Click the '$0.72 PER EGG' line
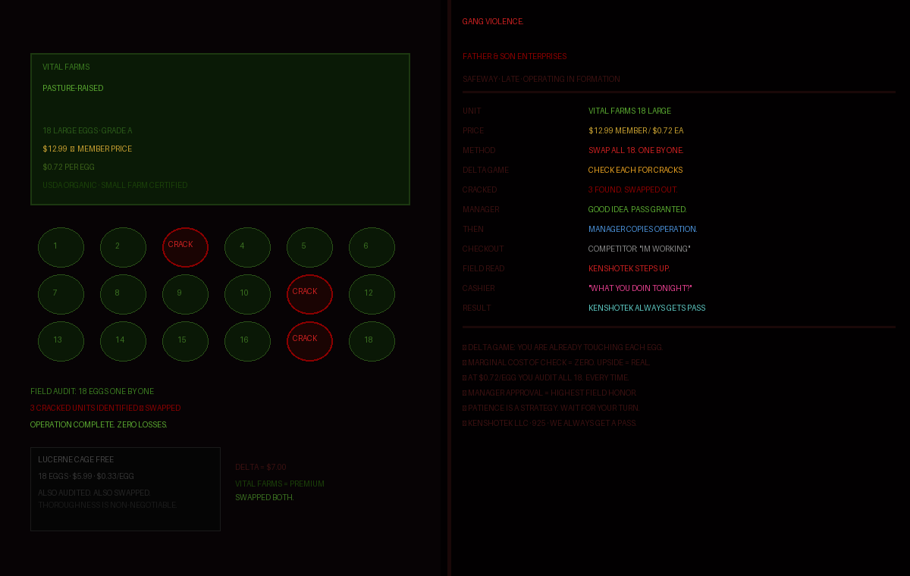The height and width of the screenshot is (576, 910). 68,167
